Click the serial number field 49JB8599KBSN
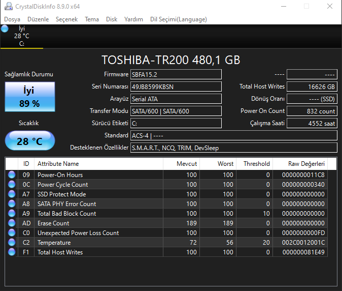This screenshot has height=291, width=342. click(x=176, y=87)
